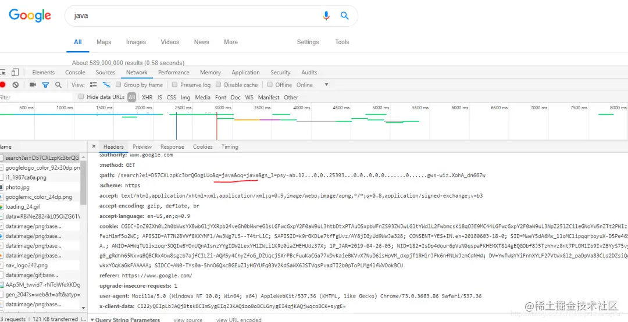
Task: Click the capture screenshots camera icon
Action: (x=33, y=85)
